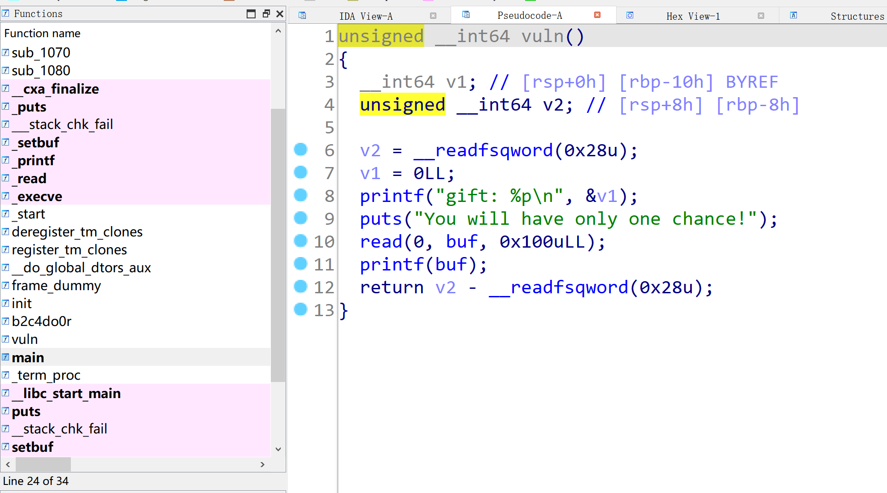Click the Functions panel title icon
This screenshot has height=493, width=887.
[6, 13]
